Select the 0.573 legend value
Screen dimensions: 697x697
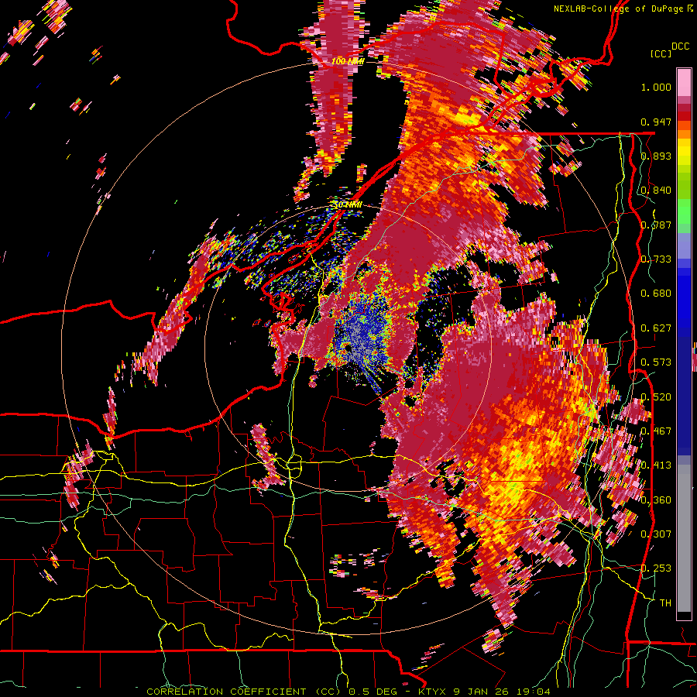(656, 362)
